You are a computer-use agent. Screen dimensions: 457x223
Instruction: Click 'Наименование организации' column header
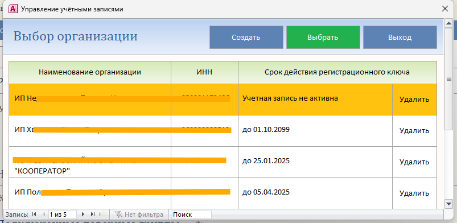90,72
